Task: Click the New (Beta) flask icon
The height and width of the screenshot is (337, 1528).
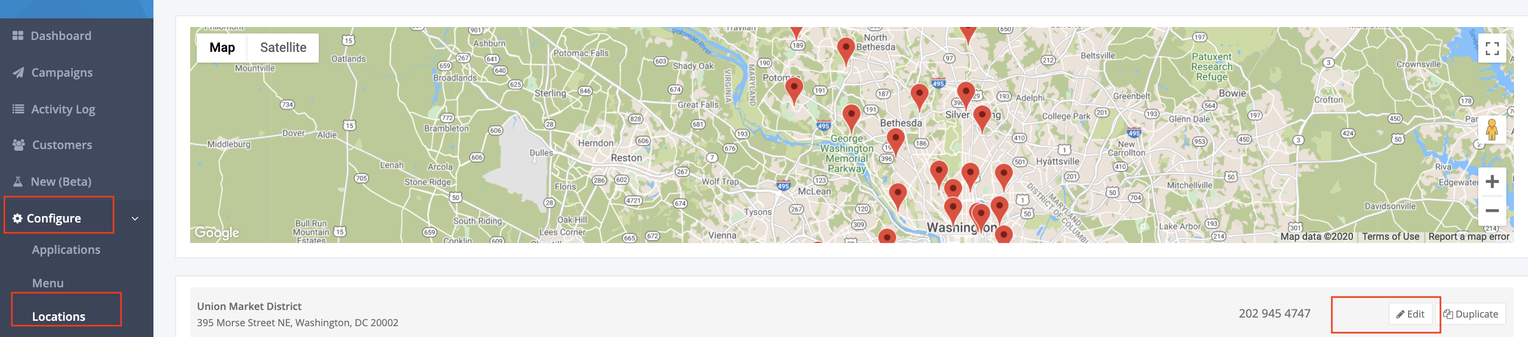Action: [x=18, y=181]
